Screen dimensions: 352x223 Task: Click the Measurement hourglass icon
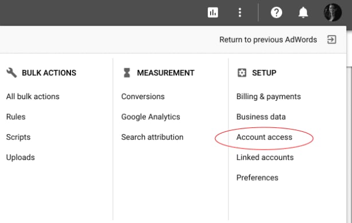[127, 73]
